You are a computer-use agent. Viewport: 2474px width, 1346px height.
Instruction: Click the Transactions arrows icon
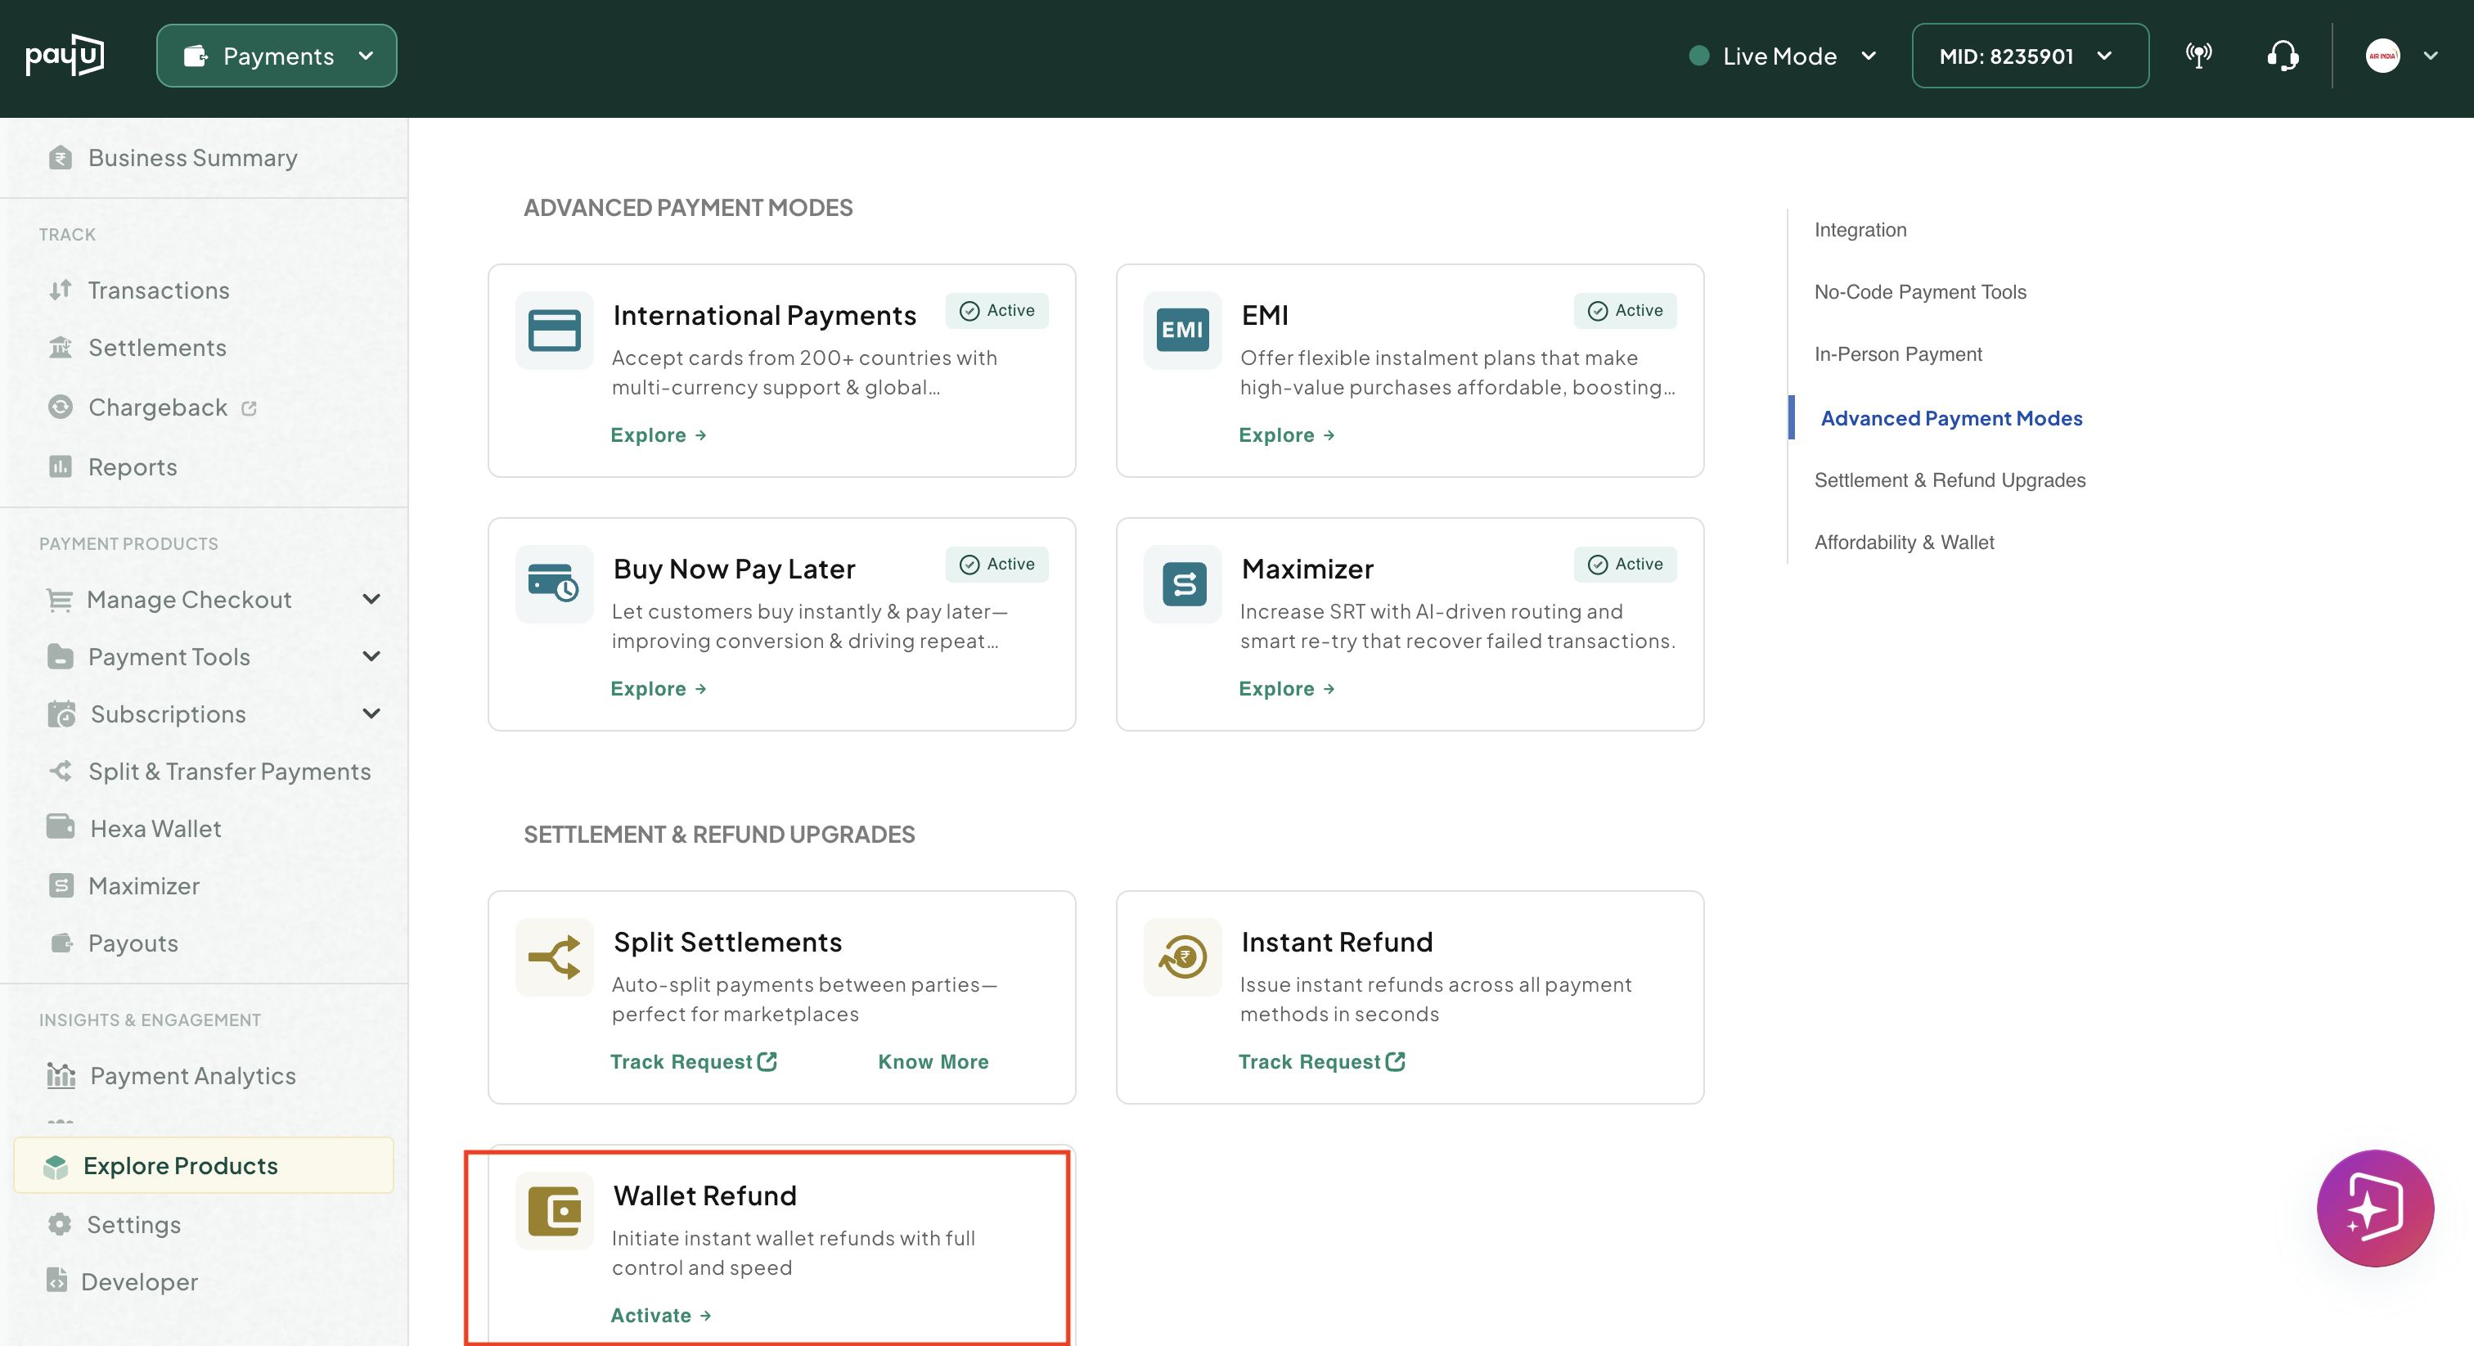pos(61,289)
